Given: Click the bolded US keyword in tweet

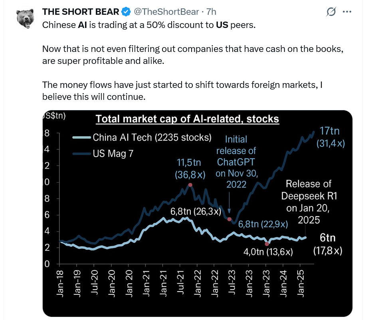Looking at the screenshot, I should pyautogui.click(x=222, y=25).
